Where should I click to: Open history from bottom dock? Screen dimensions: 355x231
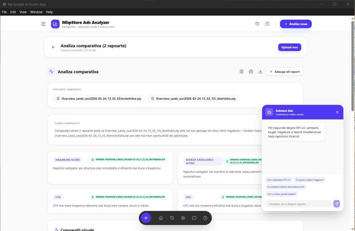pyautogui.click(x=172, y=218)
